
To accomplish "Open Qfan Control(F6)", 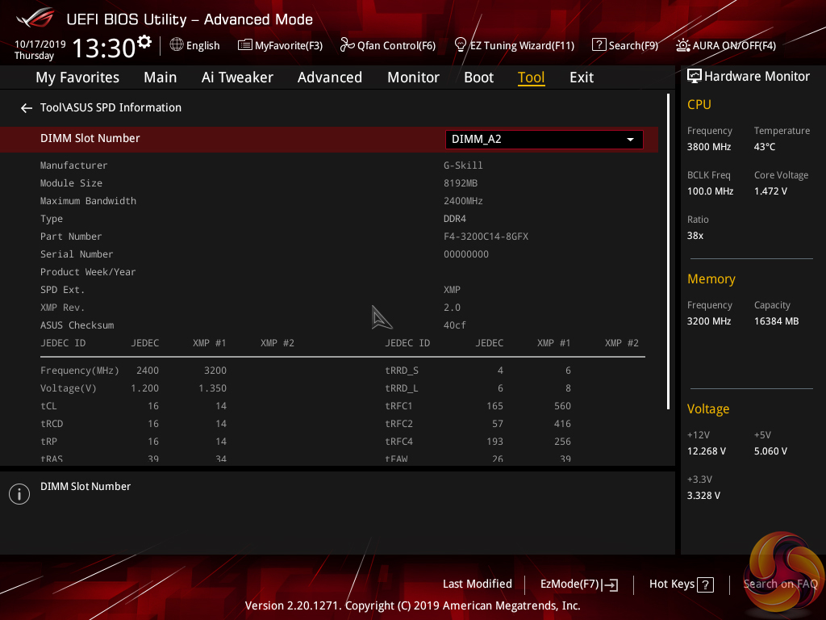I will click(x=396, y=45).
